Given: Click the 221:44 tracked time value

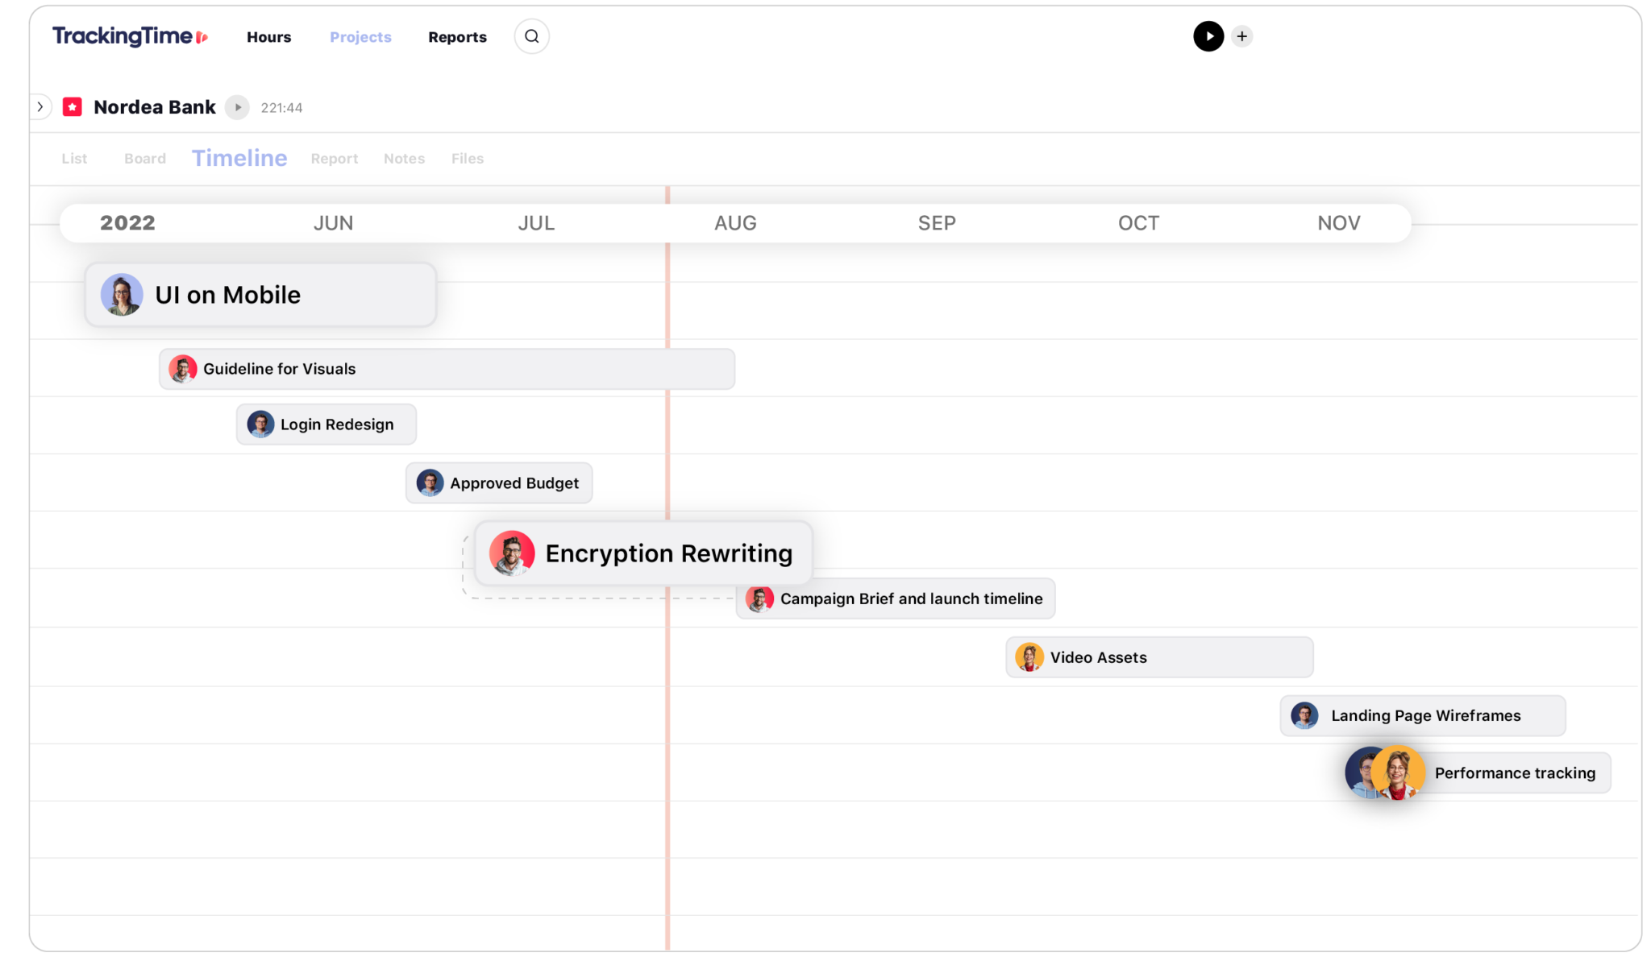Looking at the screenshot, I should pyautogui.click(x=281, y=108).
